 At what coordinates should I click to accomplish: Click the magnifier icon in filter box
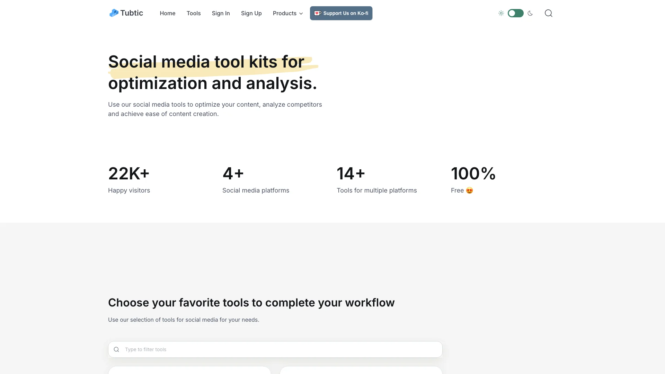[116, 349]
